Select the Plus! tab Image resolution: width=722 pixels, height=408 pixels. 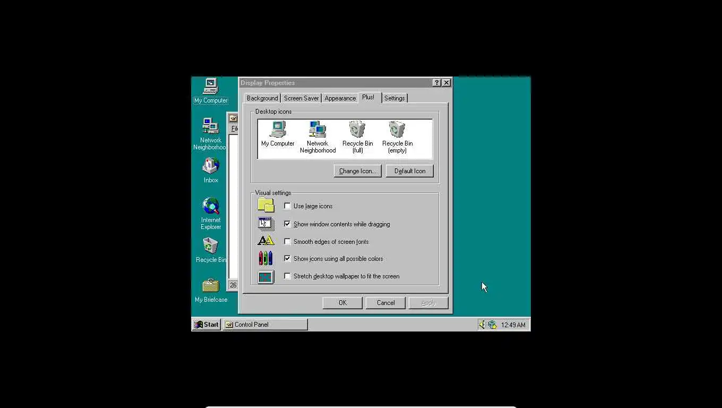(368, 97)
